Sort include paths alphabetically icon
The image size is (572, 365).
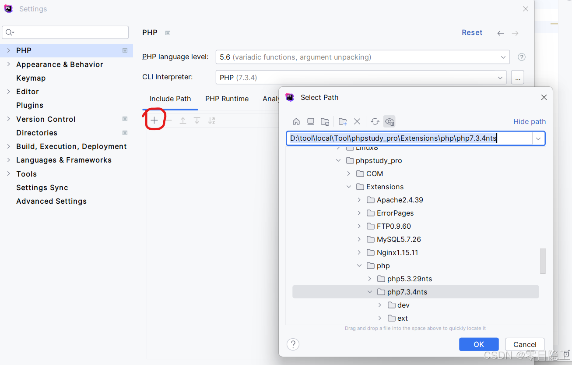211,120
